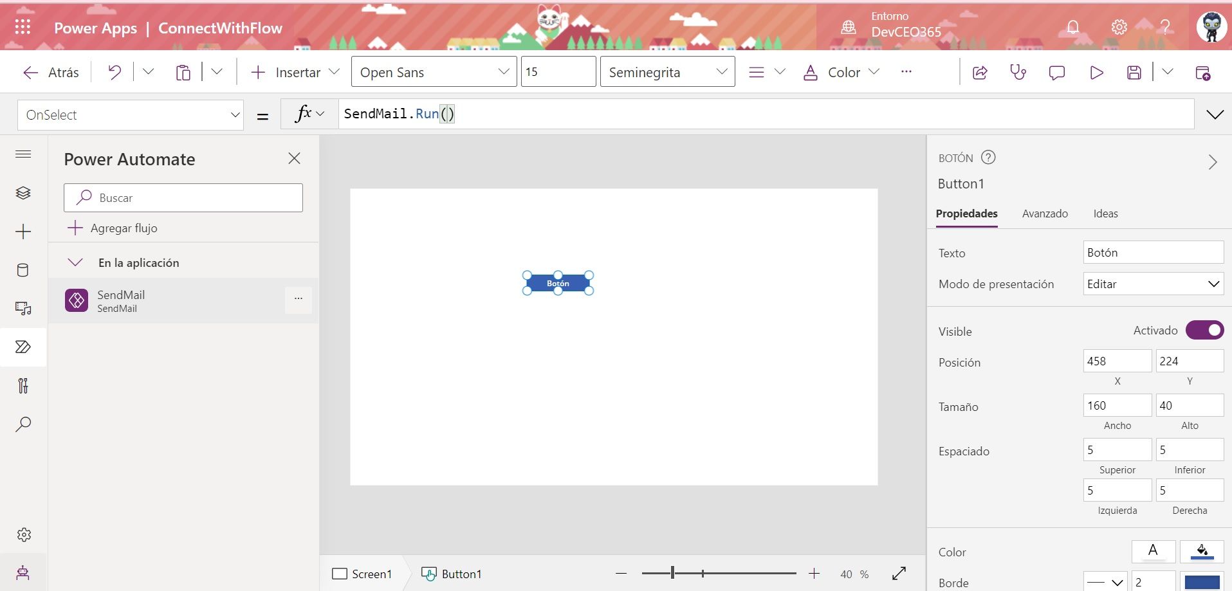Viewport: 1232px width, 591px height.
Task: Switch to the Ideas tab
Action: 1105,214
